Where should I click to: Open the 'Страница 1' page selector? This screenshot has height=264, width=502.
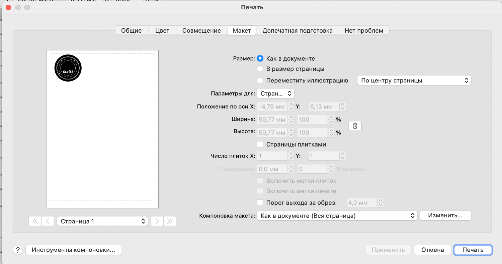(102, 221)
